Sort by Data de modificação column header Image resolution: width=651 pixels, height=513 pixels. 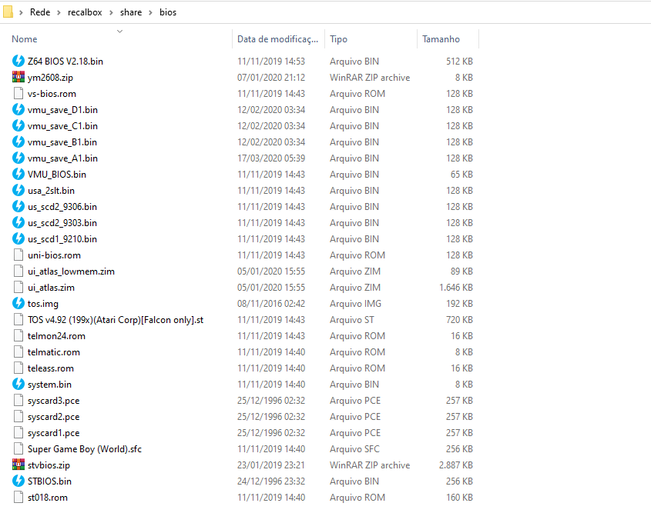[278, 39]
